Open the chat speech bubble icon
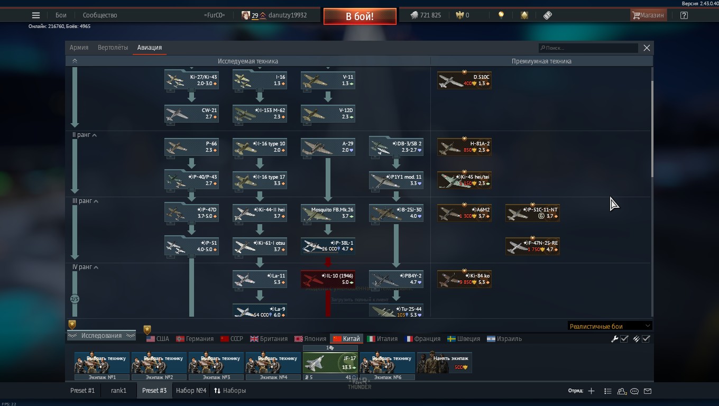The image size is (719, 406). point(634,391)
